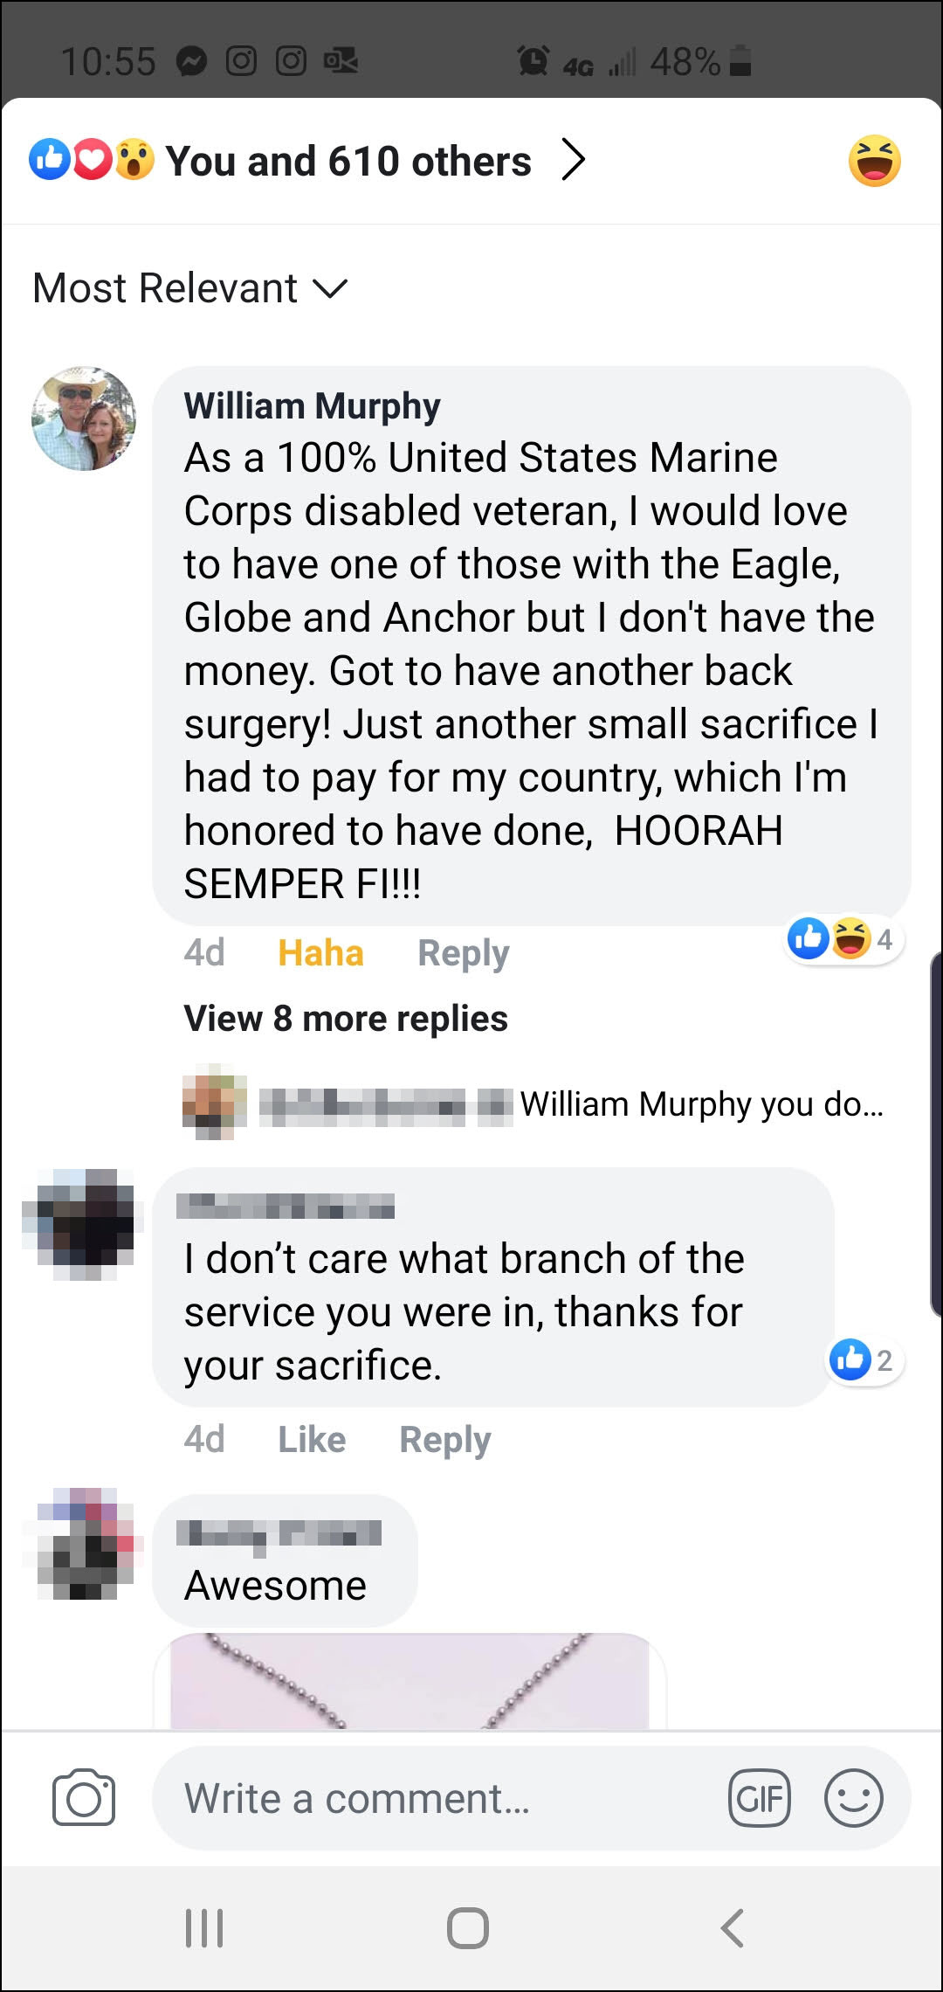This screenshot has width=943, height=1992.
Task: Open William Murphy's profile name link
Action: pos(312,406)
